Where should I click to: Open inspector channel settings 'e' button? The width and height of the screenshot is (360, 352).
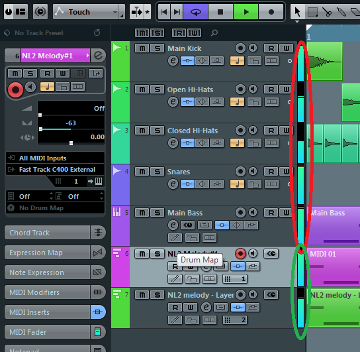pos(98,56)
